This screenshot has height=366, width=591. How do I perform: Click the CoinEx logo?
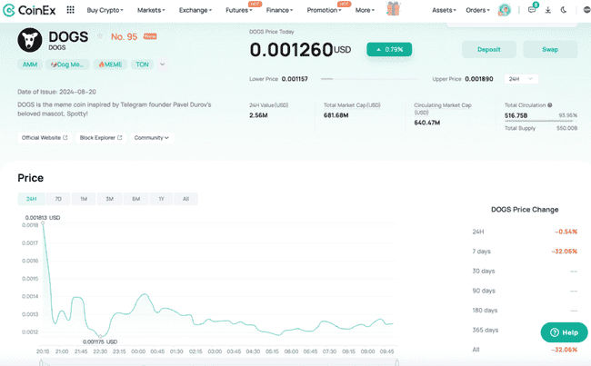click(29, 10)
